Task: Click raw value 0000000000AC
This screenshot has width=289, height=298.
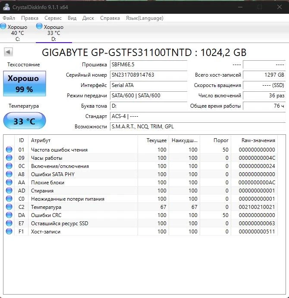Action: pyautogui.click(x=257, y=183)
